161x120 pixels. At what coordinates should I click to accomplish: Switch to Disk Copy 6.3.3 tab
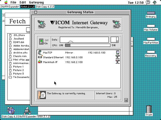pyautogui.click(x=45, y=7)
